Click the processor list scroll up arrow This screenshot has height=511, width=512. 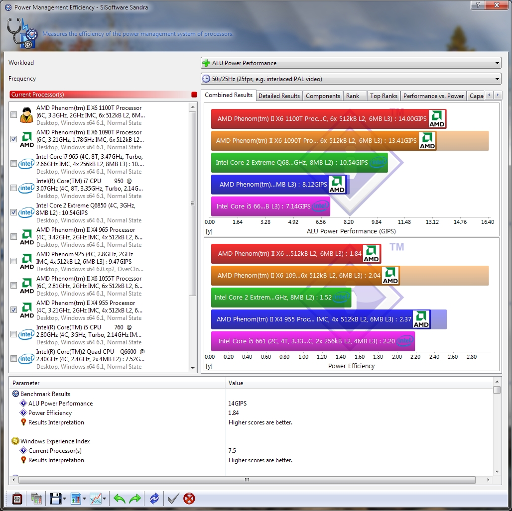[x=193, y=107]
